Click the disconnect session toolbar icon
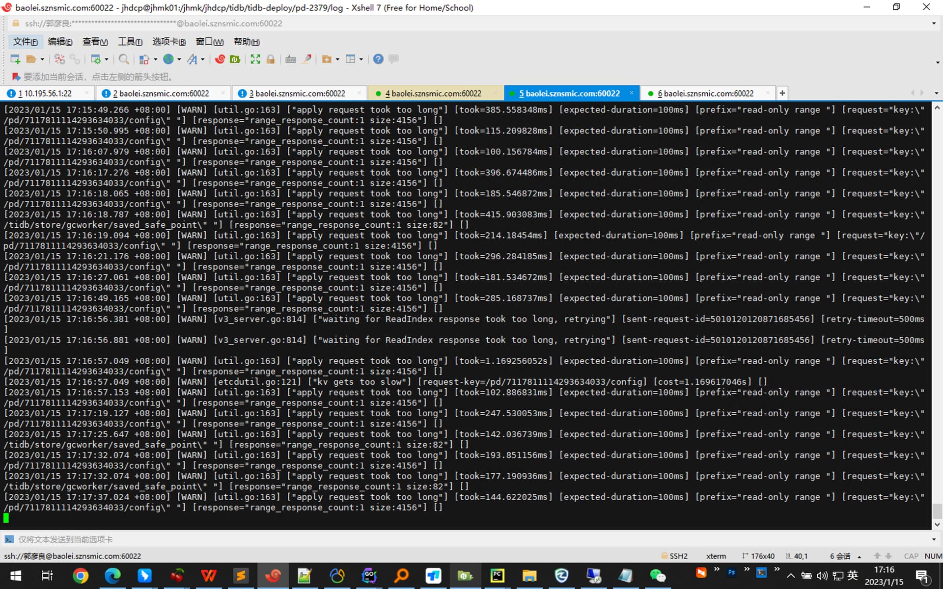Viewport: 943px width, 589px height. pyautogui.click(x=59, y=59)
